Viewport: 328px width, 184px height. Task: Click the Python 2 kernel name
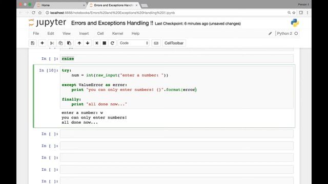click(x=284, y=33)
